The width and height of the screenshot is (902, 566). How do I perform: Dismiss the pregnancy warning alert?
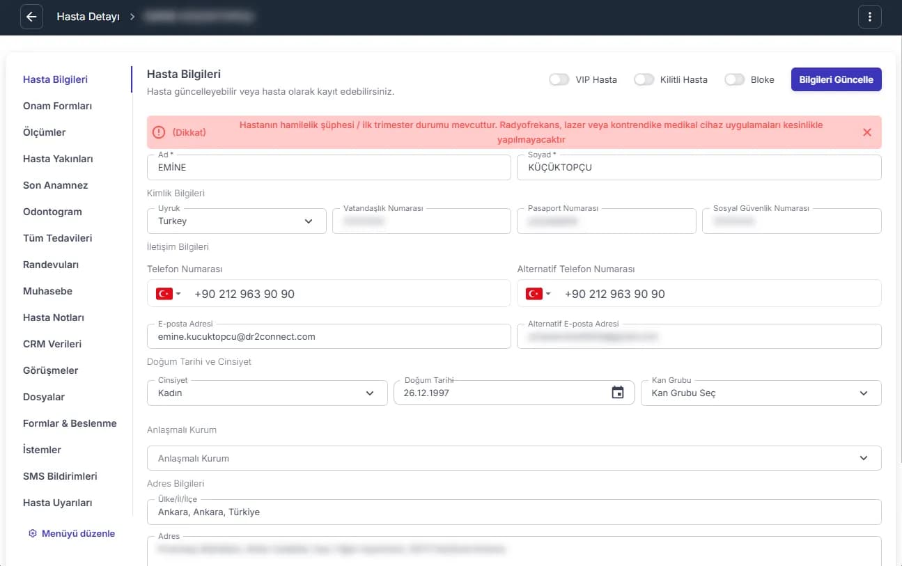tap(867, 132)
